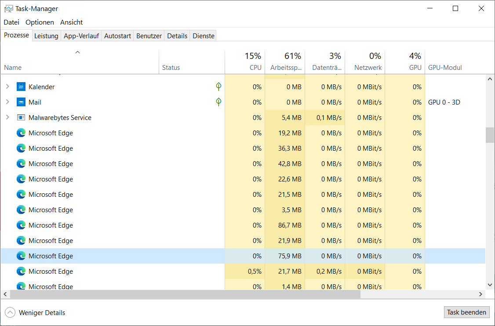The height and width of the screenshot is (326, 495).
Task: Select the Mail row name
Action: click(35, 102)
